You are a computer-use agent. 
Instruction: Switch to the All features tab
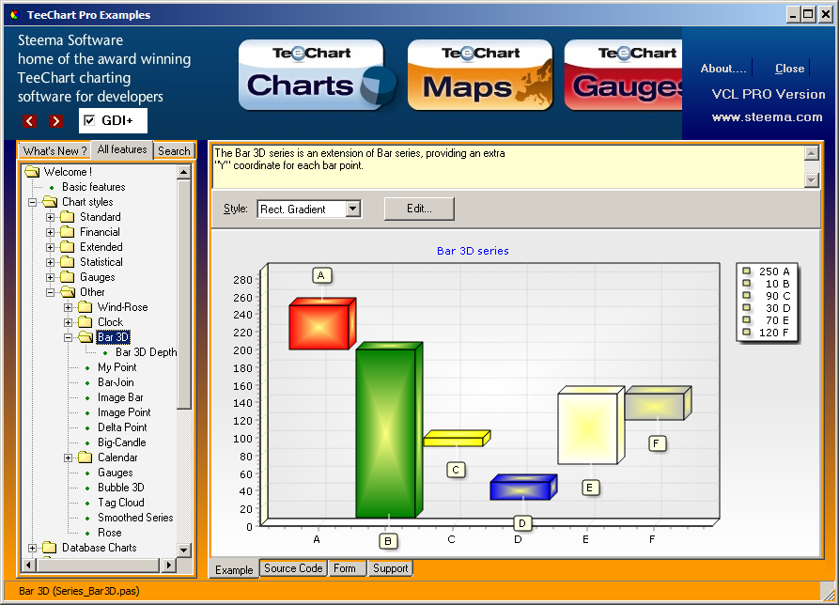coord(122,149)
